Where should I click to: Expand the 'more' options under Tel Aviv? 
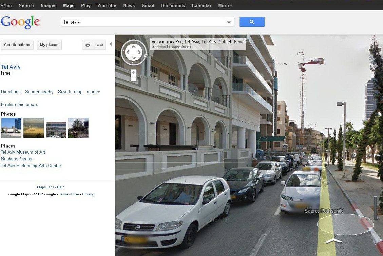93,92
